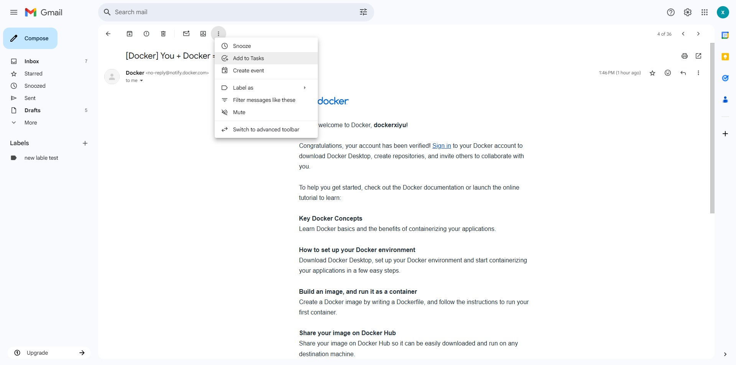The height and width of the screenshot is (365, 736).
Task: Mark the email as unread
Action: click(x=186, y=34)
